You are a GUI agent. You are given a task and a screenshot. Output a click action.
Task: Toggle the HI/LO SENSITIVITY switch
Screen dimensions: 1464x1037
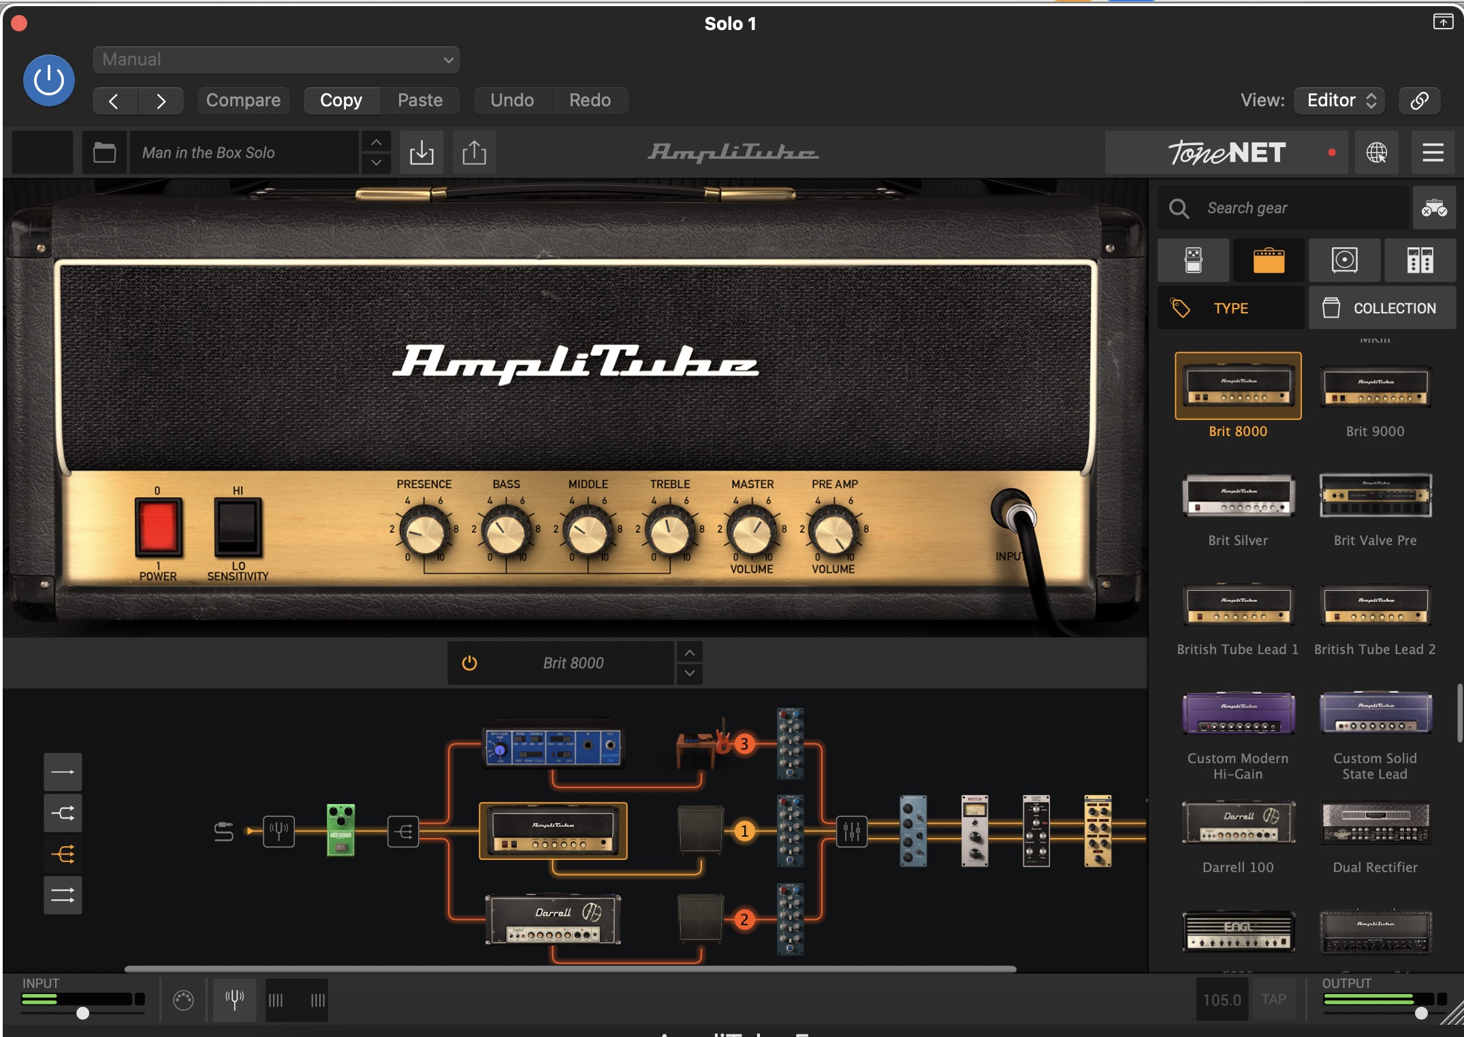(x=238, y=527)
